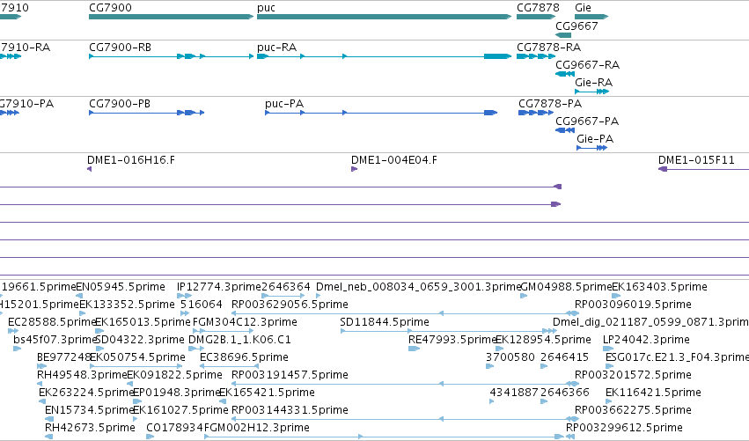Click the EC28588.5prime label

coord(52,322)
